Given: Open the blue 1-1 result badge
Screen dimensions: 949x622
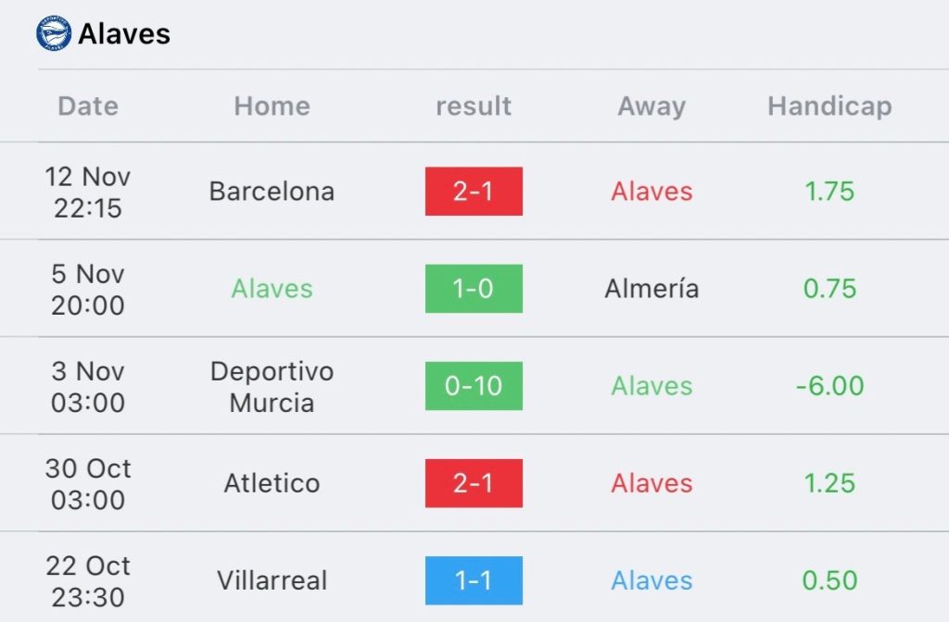Looking at the screenshot, I should point(474,581).
